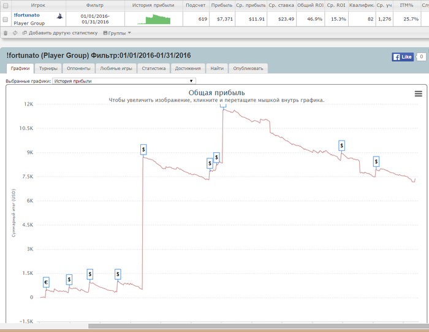Click the trash delete icon below the table
Viewport: 429px width, 332px height.
(x=6, y=33)
